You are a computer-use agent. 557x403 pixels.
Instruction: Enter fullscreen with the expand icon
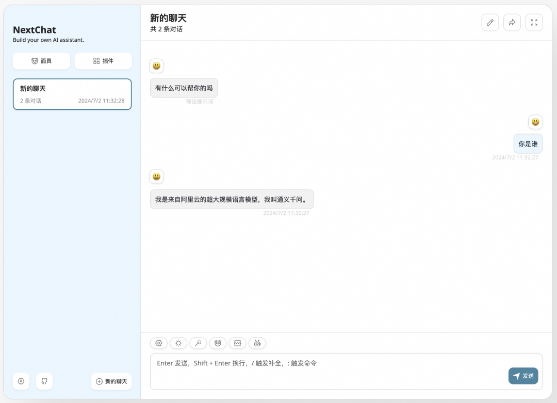pyautogui.click(x=534, y=22)
